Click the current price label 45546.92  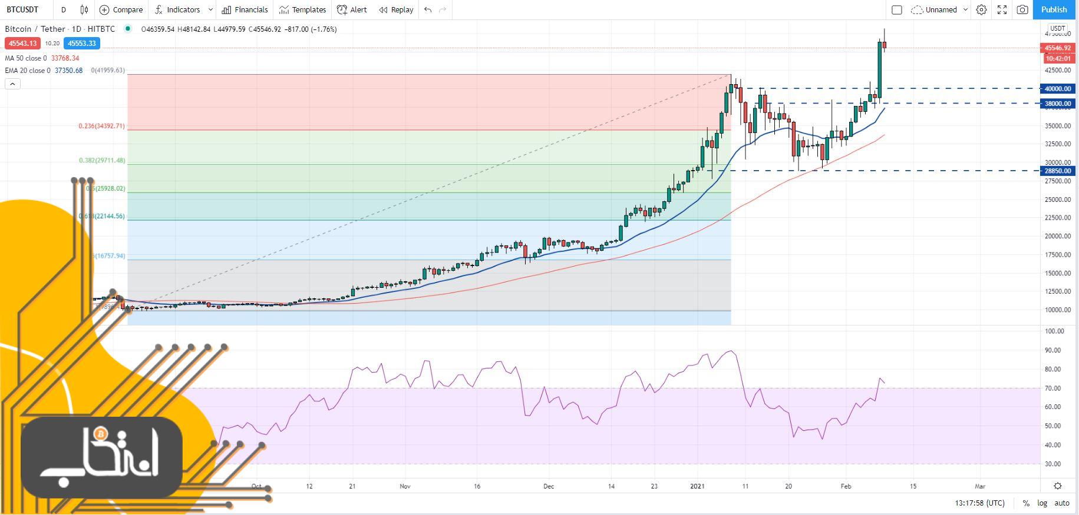[1058, 48]
